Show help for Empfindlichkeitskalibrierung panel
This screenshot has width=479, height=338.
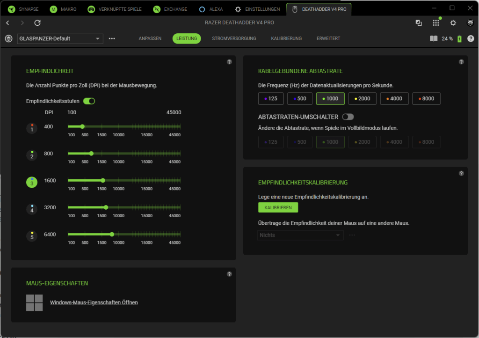[x=461, y=173]
